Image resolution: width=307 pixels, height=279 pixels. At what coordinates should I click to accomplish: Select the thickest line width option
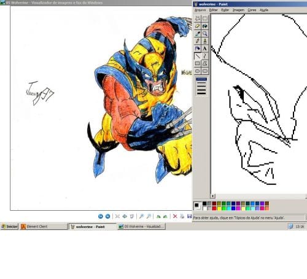(201, 93)
